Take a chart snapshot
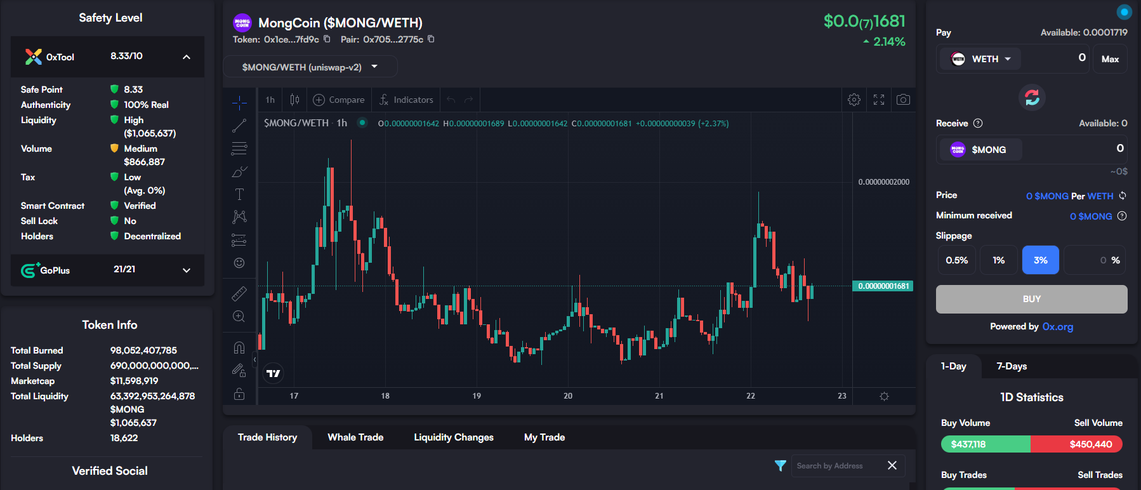This screenshot has height=490, width=1141. pyautogui.click(x=903, y=100)
